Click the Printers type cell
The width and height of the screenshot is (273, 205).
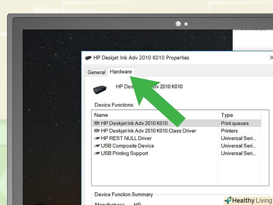(x=229, y=131)
